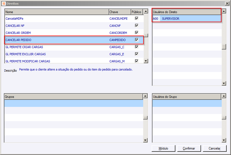Click the Confirmar button
This screenshot has height=155, width=231.
189,148
